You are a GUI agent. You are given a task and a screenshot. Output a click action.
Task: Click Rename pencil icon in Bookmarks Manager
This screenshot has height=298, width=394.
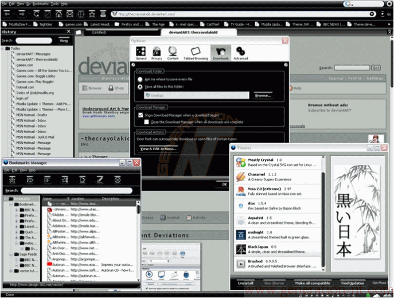pos(100,180)
